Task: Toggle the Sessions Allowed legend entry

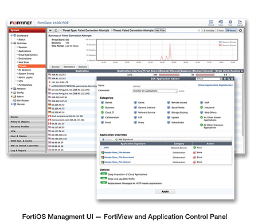Action: 228,42
